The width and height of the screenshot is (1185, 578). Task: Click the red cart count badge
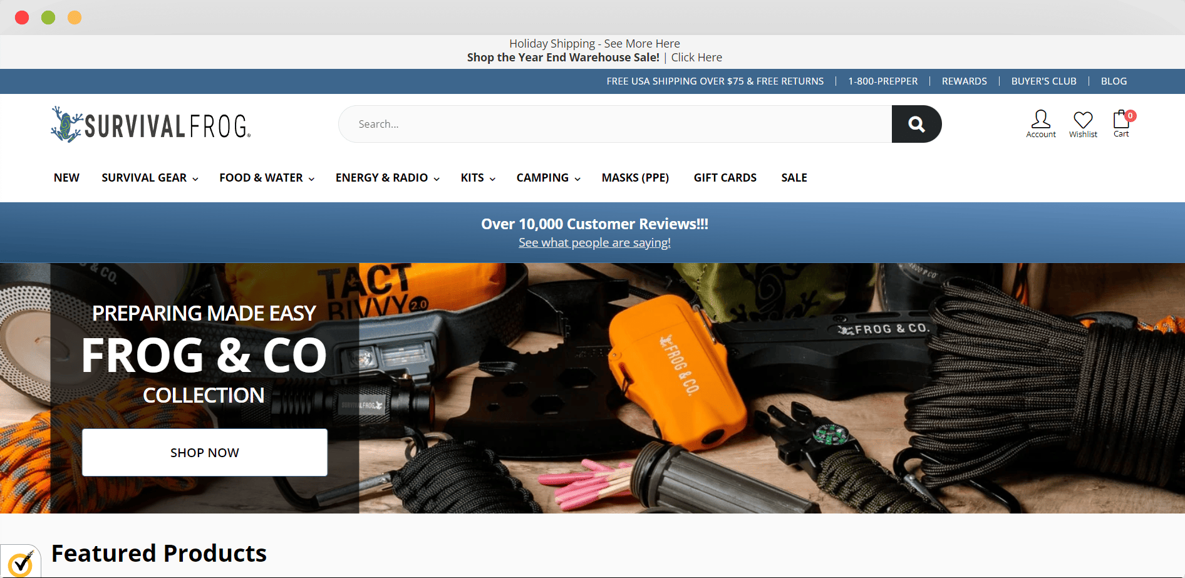tap(1131, 115)
